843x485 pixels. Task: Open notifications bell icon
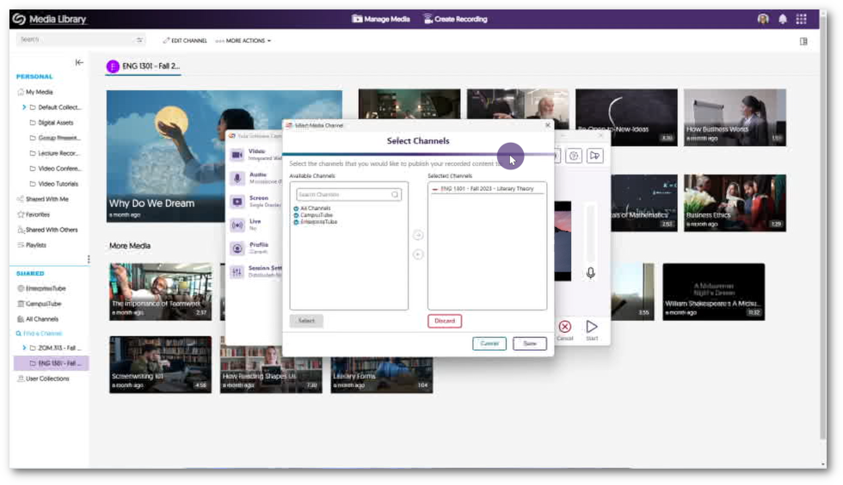pos(783,19)
